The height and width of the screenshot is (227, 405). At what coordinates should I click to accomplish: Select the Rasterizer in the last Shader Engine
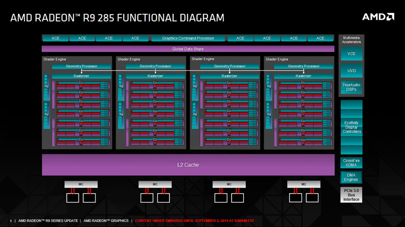[303, 76]
